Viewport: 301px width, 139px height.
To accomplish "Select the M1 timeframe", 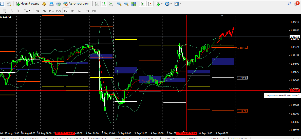I will (x=37, y=11).
